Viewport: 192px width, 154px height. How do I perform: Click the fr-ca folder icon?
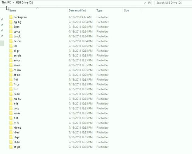pyautogui.click(x=11, y=84)
